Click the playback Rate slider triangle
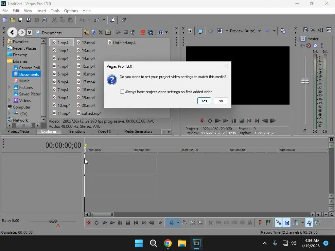This screenshot has height=251, width=335. coord(58,226)
